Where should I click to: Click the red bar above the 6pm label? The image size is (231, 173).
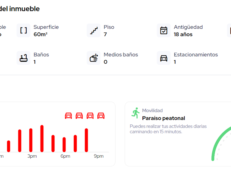click(64, 144)
